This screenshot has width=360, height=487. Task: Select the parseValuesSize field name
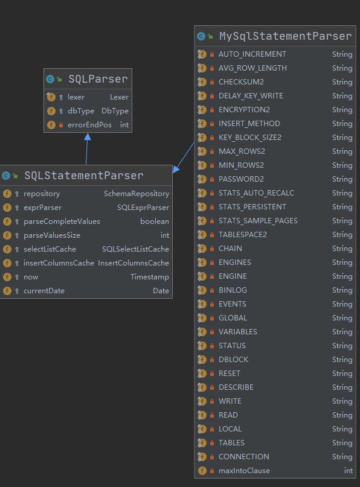point(52,235)
